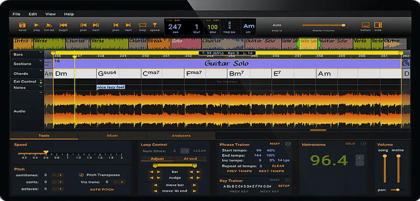Toggle the Pitch Transposes checkbox
Viewport: 420px width, 201px height.
tap(81, 175)
